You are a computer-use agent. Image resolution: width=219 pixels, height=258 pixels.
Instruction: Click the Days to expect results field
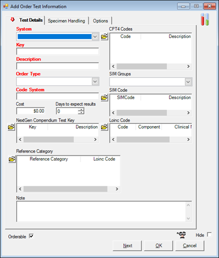(x=67, y=111)
